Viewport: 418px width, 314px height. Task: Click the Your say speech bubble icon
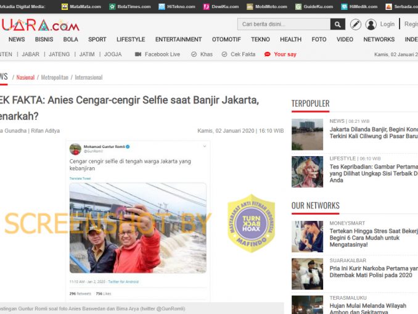(267, 54)
